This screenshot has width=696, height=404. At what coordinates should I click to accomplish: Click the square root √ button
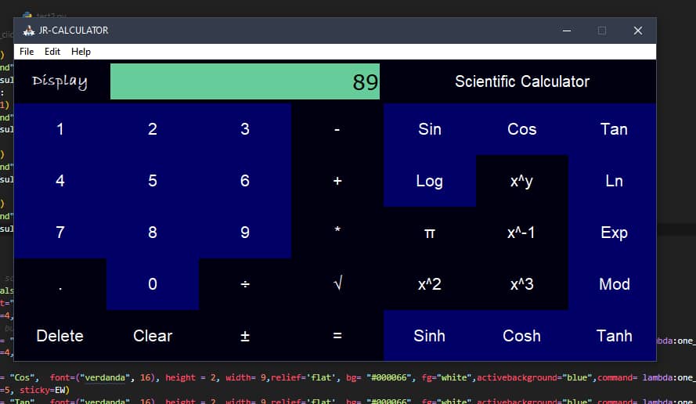[337, 283]
